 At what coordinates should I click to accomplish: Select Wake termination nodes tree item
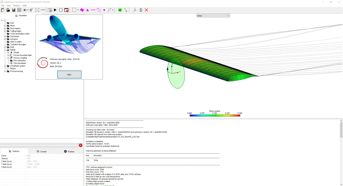pyautogui.click(x=20, y=34)
